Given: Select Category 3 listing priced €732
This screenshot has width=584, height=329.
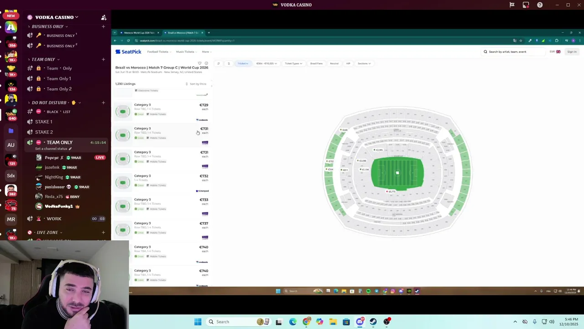Looking at the screenshot, I should [x=162, y=182].
